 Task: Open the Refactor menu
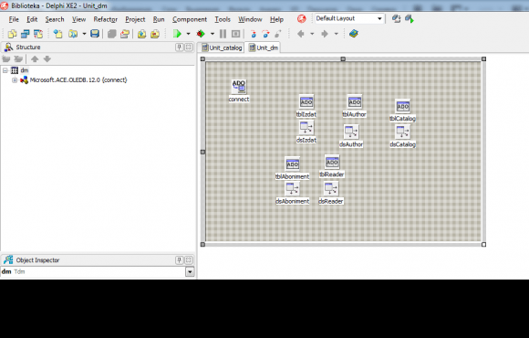click(105, 19)
